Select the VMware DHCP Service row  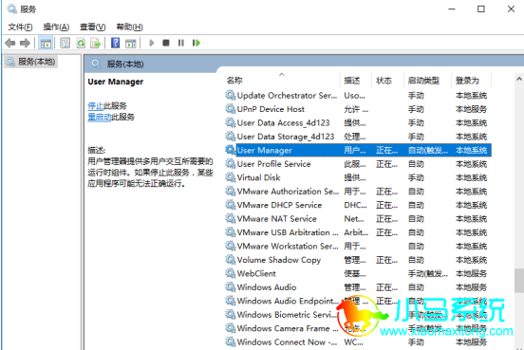point(358,205)
